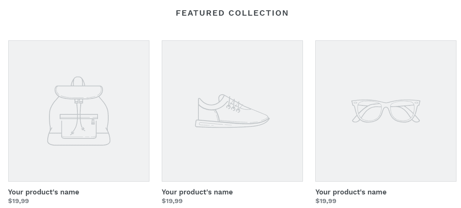
Task: Open product name link under the glasses
Action: [351, 192]
